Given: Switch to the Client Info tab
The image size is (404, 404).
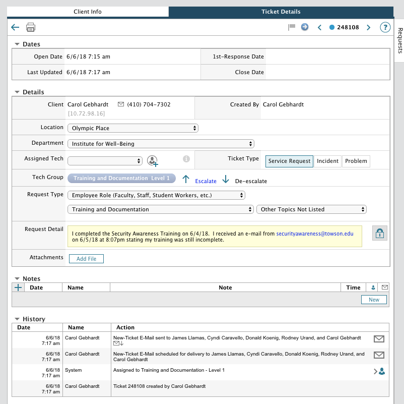Looking at the screenshot, I should click(x=88, y=12).
